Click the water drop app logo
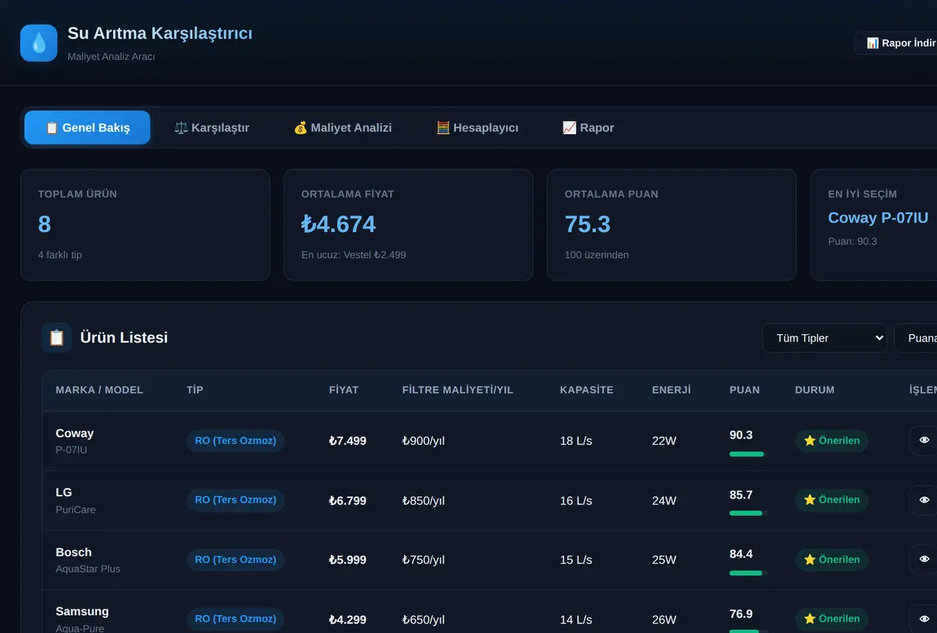Screen dimensions: 937x633 click(38, 43)
